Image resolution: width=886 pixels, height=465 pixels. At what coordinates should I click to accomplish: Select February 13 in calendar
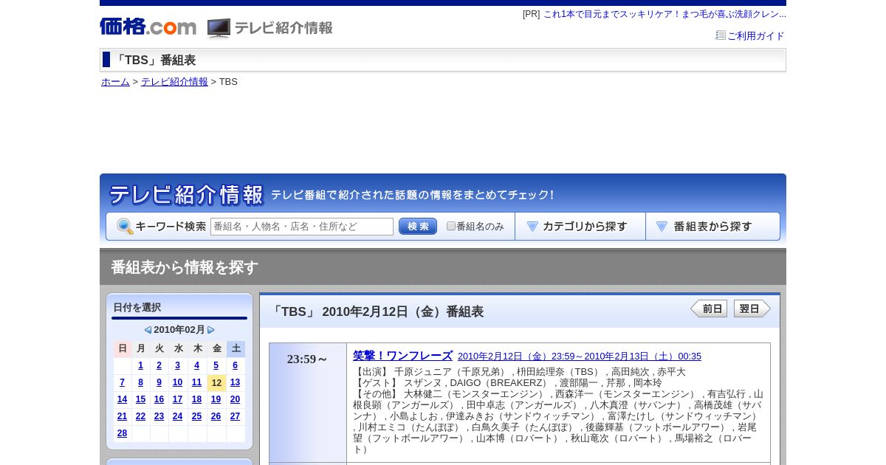coord(236,382)
